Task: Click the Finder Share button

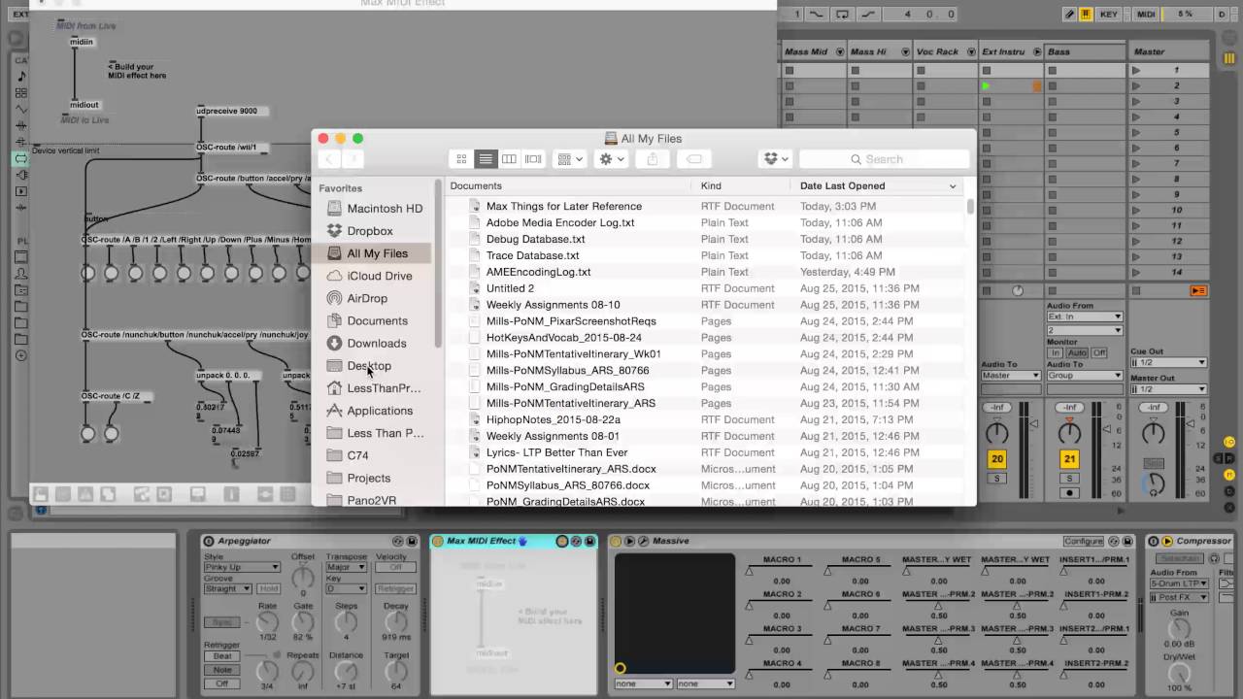Action: (653, 159)
